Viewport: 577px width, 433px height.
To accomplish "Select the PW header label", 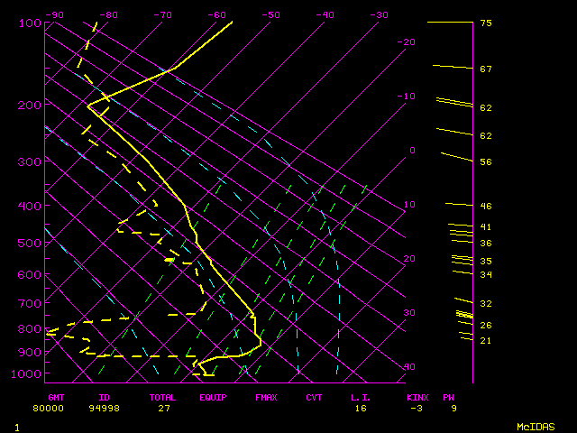I will click(x=448, y=397).
